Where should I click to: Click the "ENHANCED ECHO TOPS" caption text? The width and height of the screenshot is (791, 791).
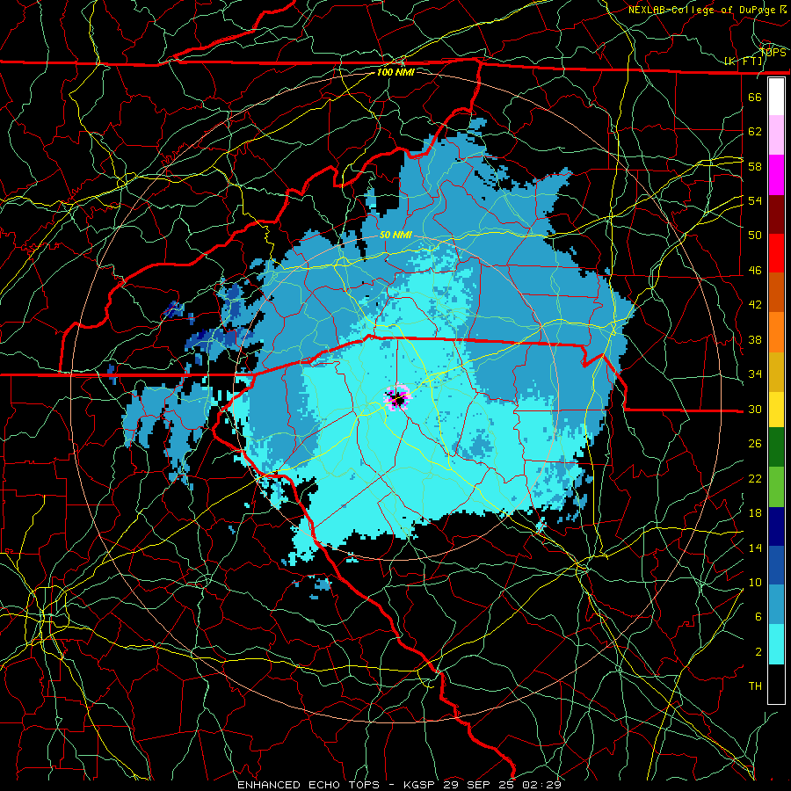click(308, 785)
